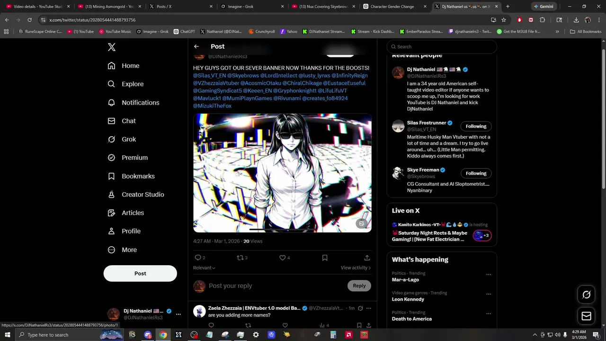Open more options on the Zaela Zhezzaia reply

click(368, 308)
